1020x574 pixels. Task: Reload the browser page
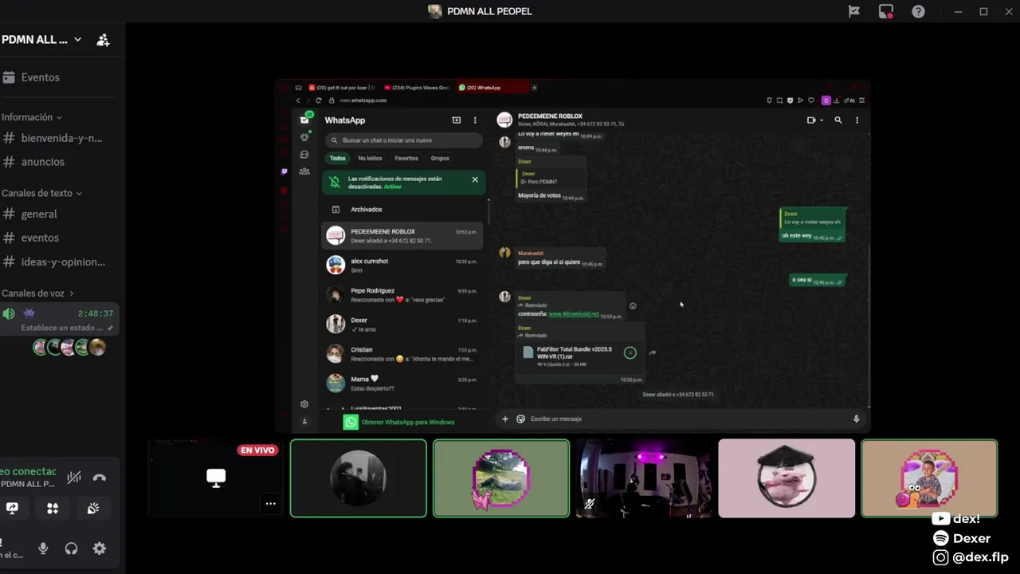pyautogui.click(x=319, y=100)
